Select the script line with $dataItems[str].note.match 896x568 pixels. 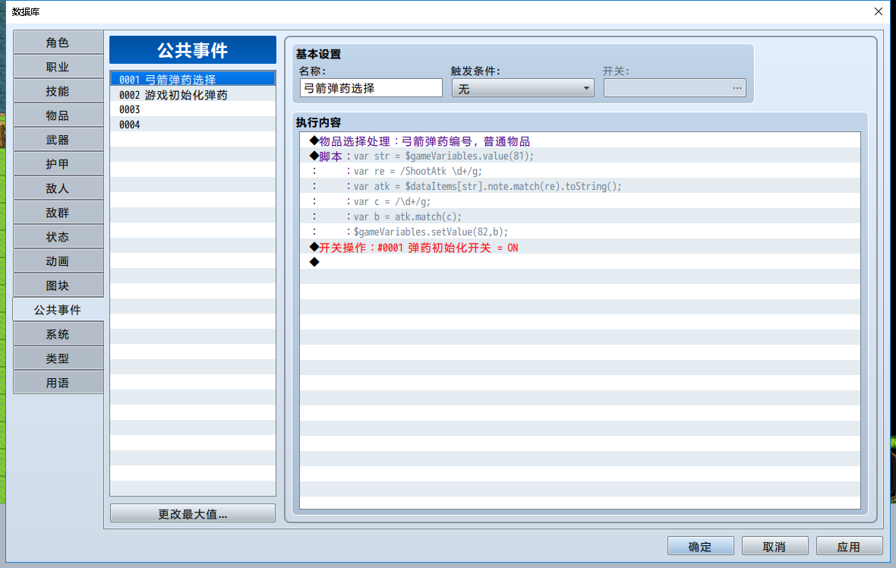pos(580,186)
